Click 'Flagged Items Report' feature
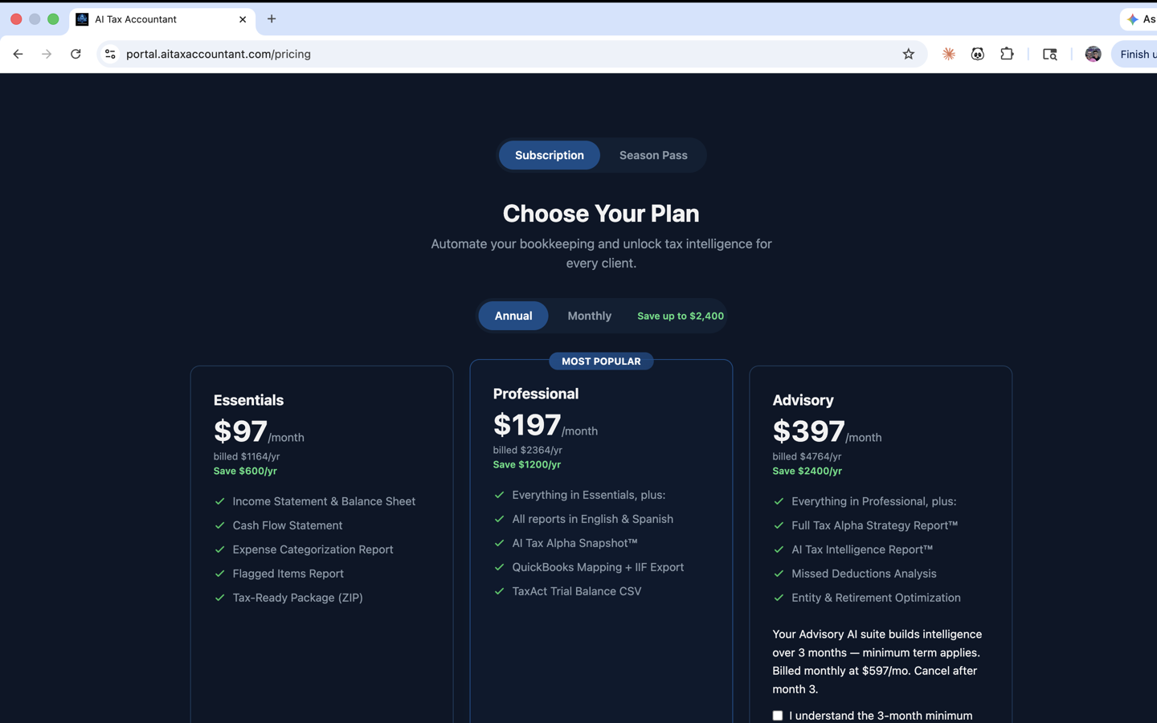The width and height of the screenshot is (1157, 723). click(288, 574)
